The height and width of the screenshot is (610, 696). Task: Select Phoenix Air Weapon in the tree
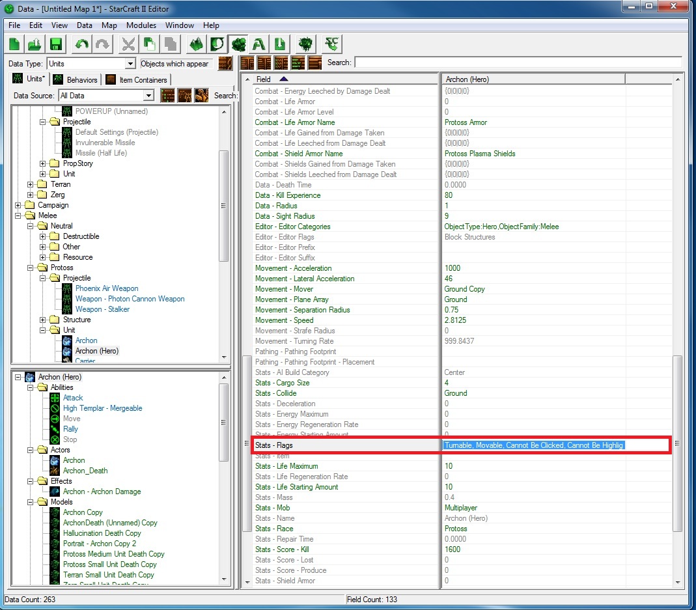tap(107, 288)
